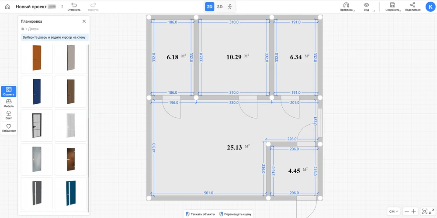Open the user profile avatar K
437x218 pixels.
430,7
